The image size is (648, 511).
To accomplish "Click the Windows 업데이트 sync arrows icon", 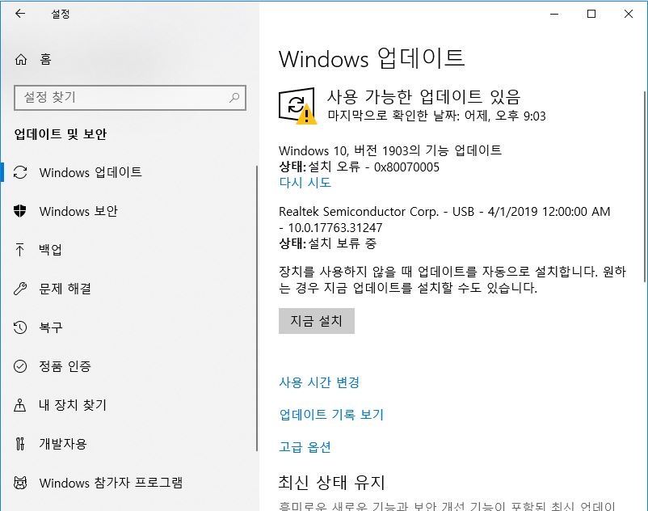I will click(20, 172).
